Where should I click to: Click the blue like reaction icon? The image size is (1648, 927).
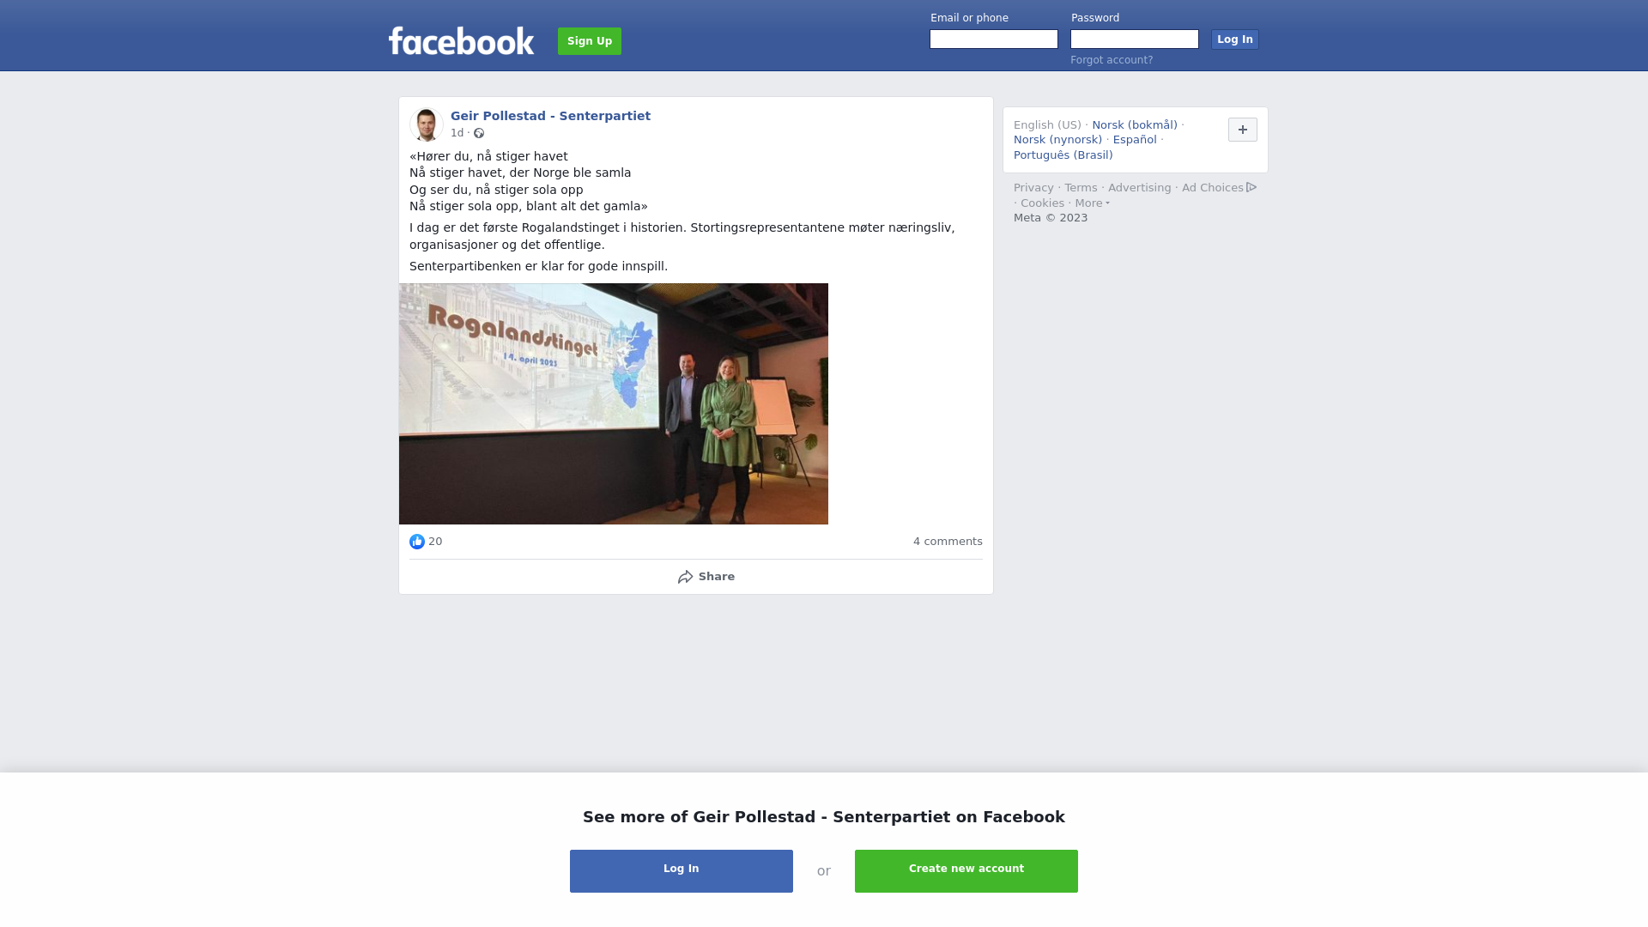tap(417, 542)
